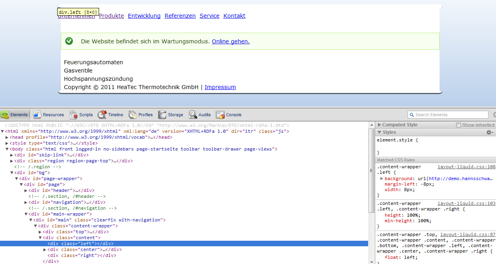Screen dimensions: 496x264
Task: Expand the div id header node
Action: coord(26,190)
